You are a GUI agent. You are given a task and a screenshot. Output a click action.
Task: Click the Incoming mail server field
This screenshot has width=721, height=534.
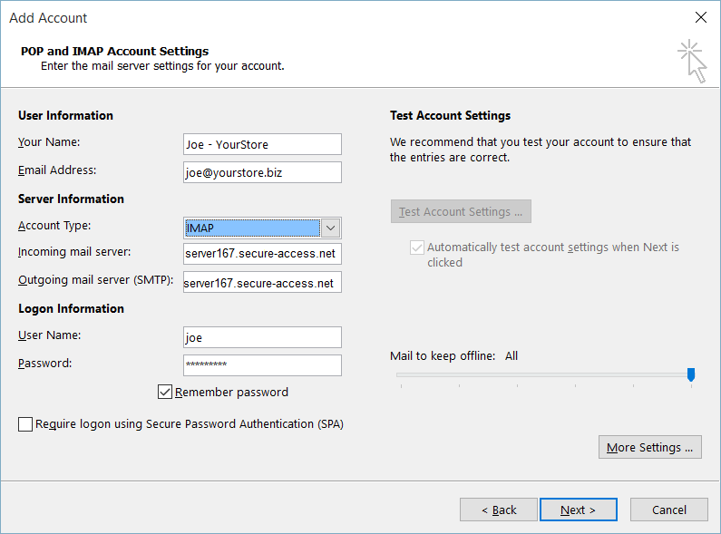[262, 254]
